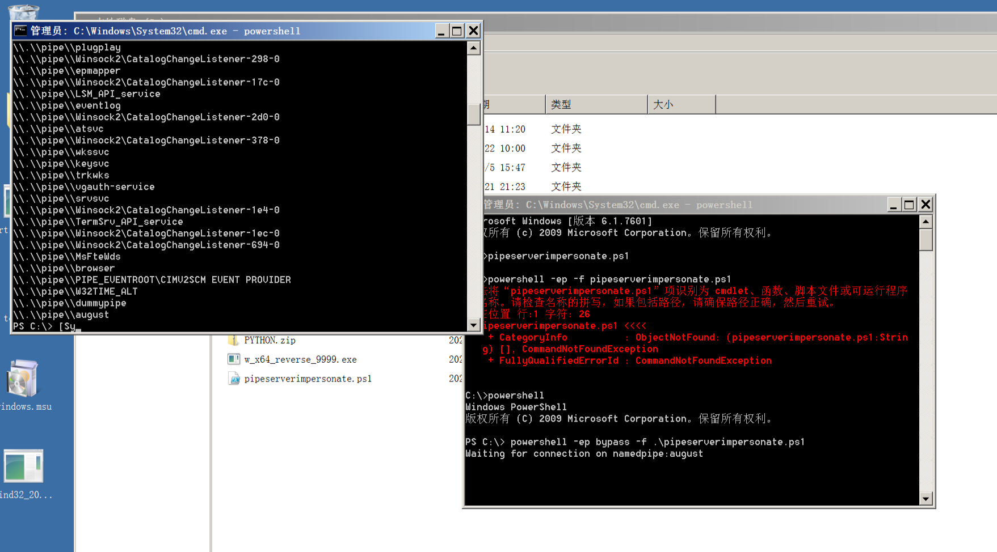Viewport: 997px width, 552px height.
Task: Click scroll-down arrow in top-left cmd window
Action: (x=474, y=325)
